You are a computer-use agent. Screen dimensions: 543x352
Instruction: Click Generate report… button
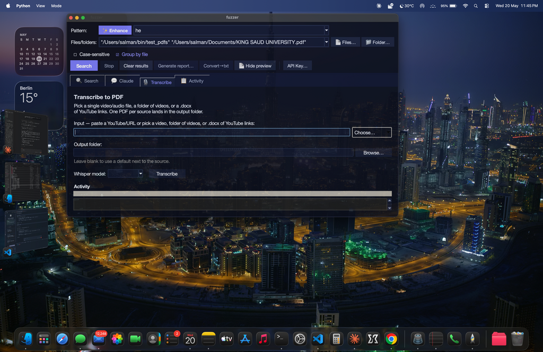click(x=176, y=66)
